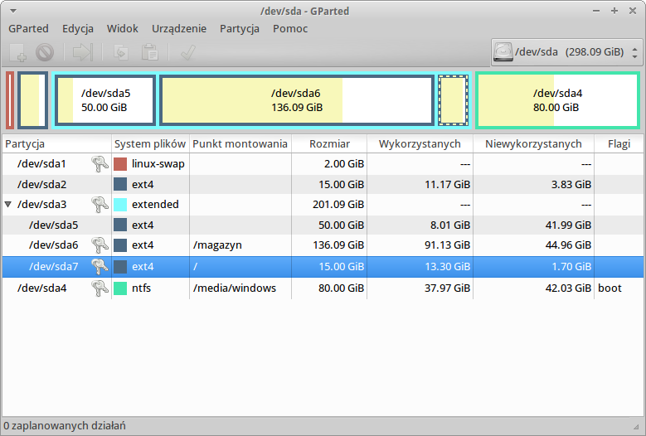Click the 0 zaplanowanych działań status text

tap(65, 425)
